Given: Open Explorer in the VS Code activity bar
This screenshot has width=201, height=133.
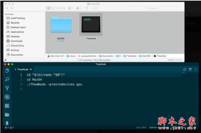Looking at the screenshot, I should point(7,70).
